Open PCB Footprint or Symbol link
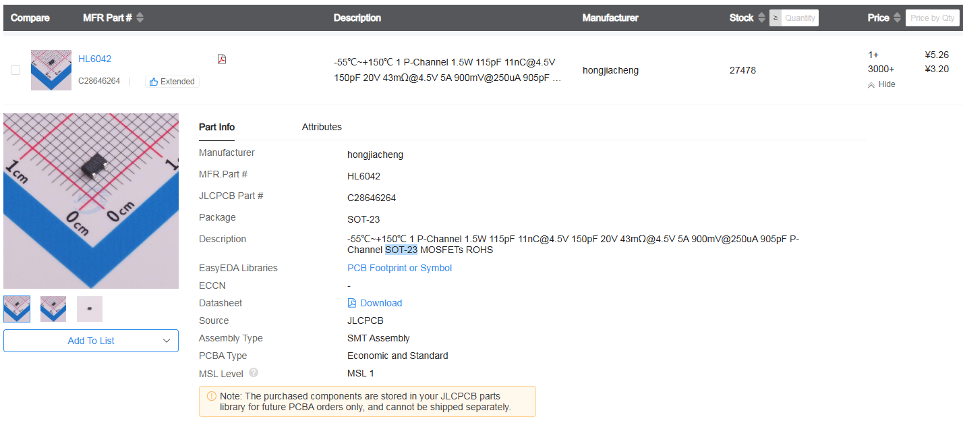The image size is (963, 421). [x=399, y=268]
